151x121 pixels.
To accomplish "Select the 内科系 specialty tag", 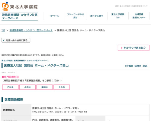I will click(10, 87).
